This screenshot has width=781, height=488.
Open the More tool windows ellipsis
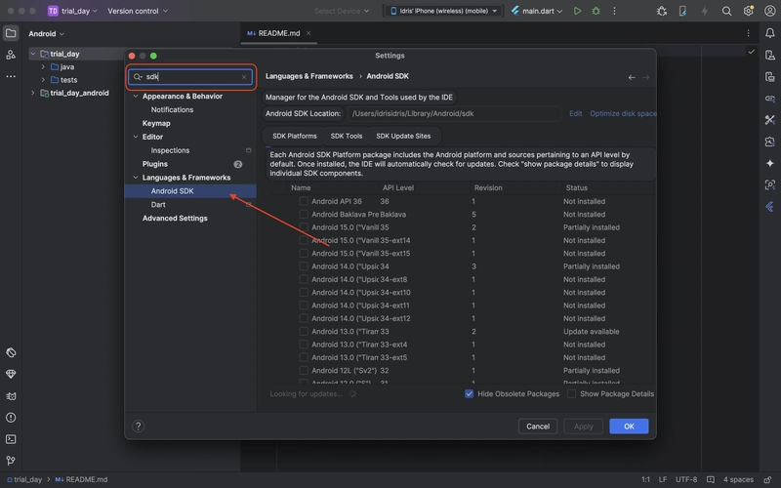click(x=11, y=76)
